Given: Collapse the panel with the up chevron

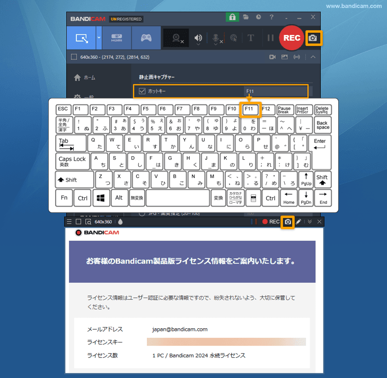Looking at the screenshot, I should 313,57.
